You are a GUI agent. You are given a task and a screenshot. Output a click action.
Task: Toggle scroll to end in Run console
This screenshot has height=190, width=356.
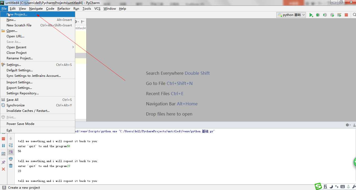[x=11, y=152]
